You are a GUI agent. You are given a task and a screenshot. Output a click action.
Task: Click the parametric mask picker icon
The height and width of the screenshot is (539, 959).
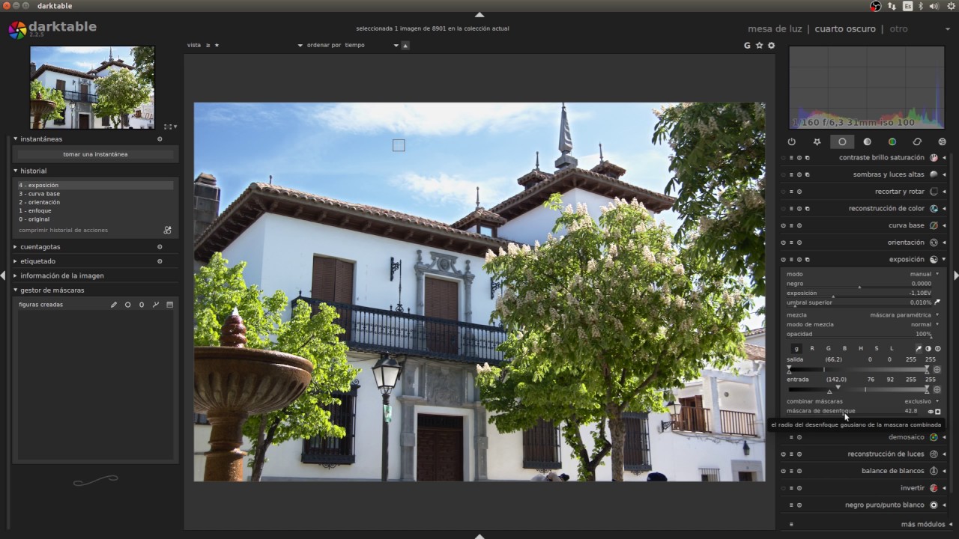(x=919, y=348)
